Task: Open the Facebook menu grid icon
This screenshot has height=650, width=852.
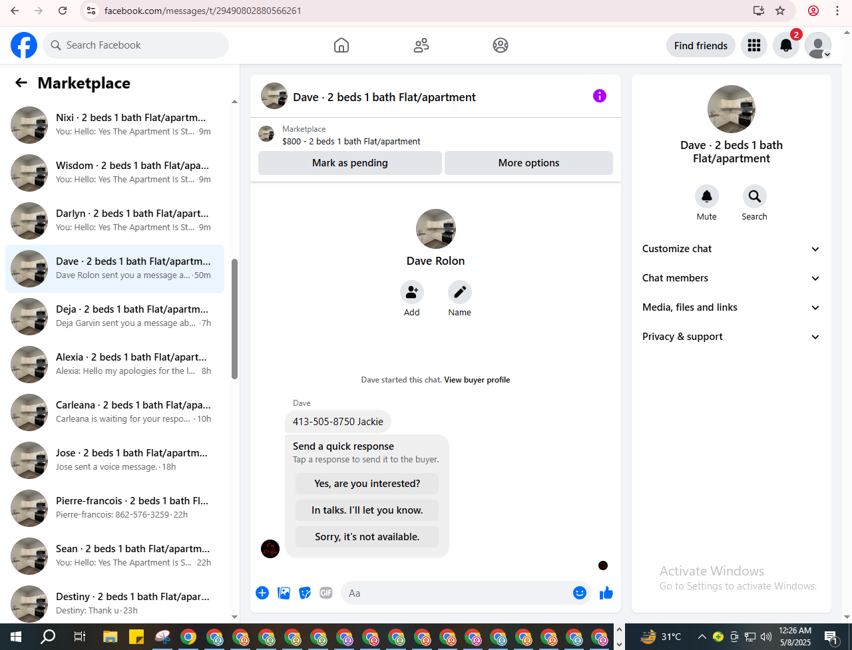Action: tap(754, 45)
